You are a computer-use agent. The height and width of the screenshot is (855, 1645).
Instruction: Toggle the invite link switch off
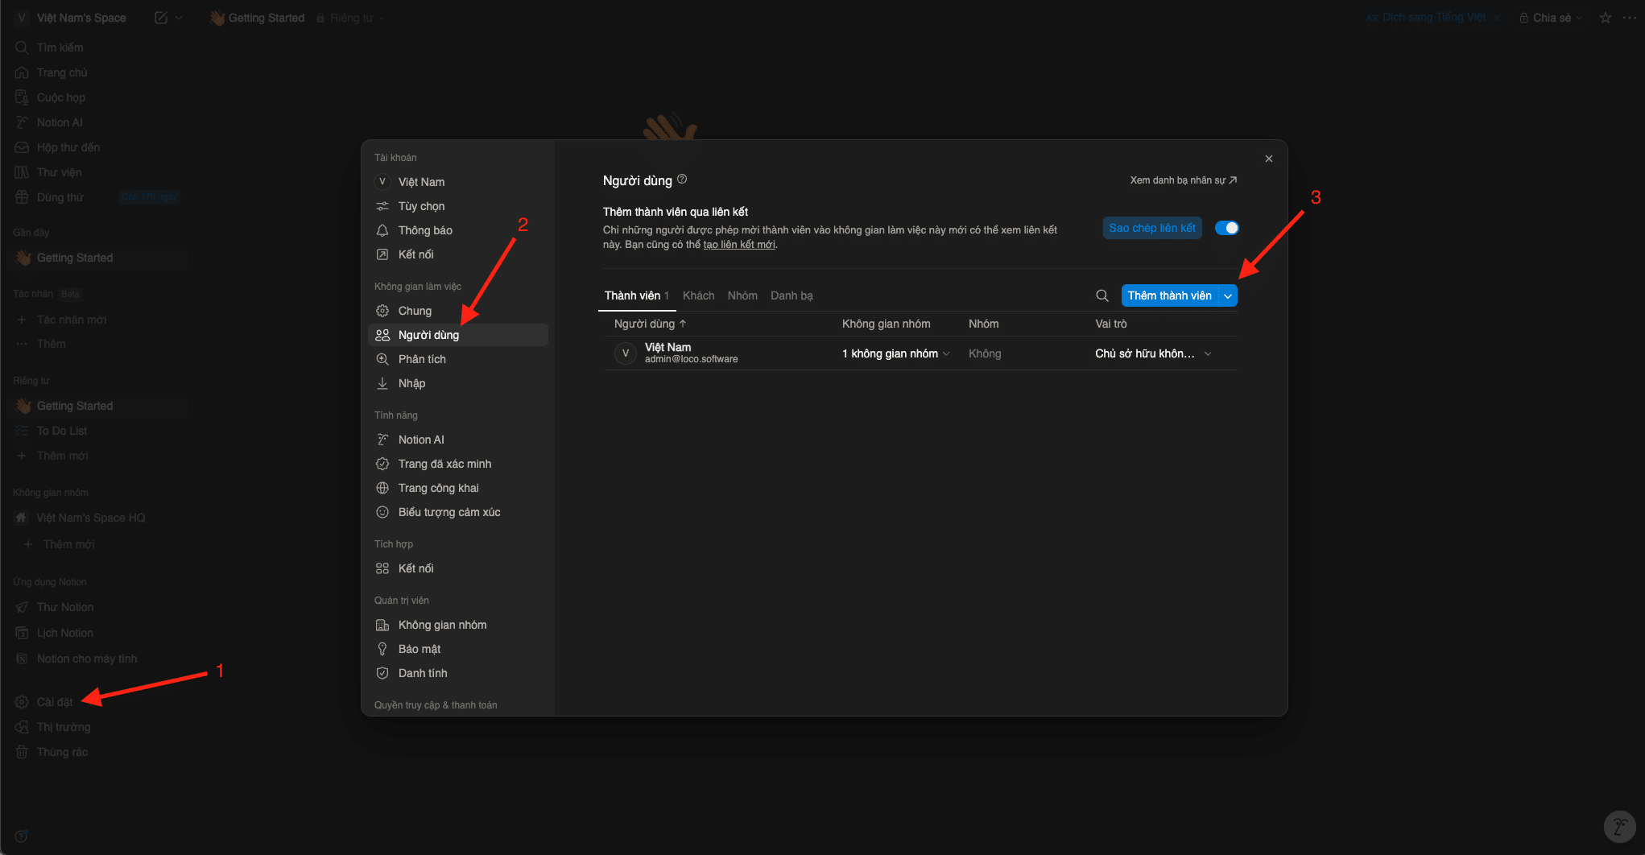tap(1226, 228)
